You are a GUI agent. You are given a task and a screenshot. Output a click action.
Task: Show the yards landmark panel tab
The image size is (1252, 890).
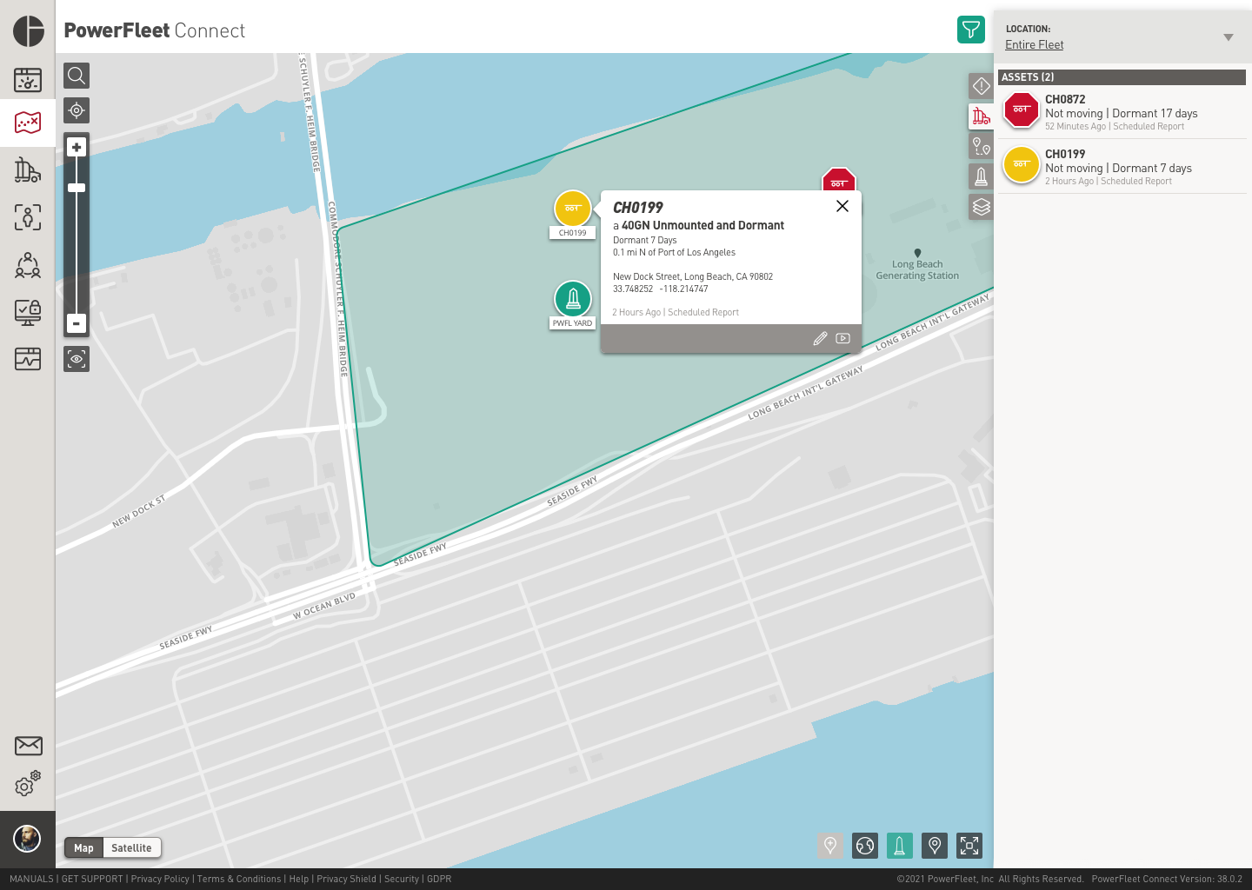[981, 176]
